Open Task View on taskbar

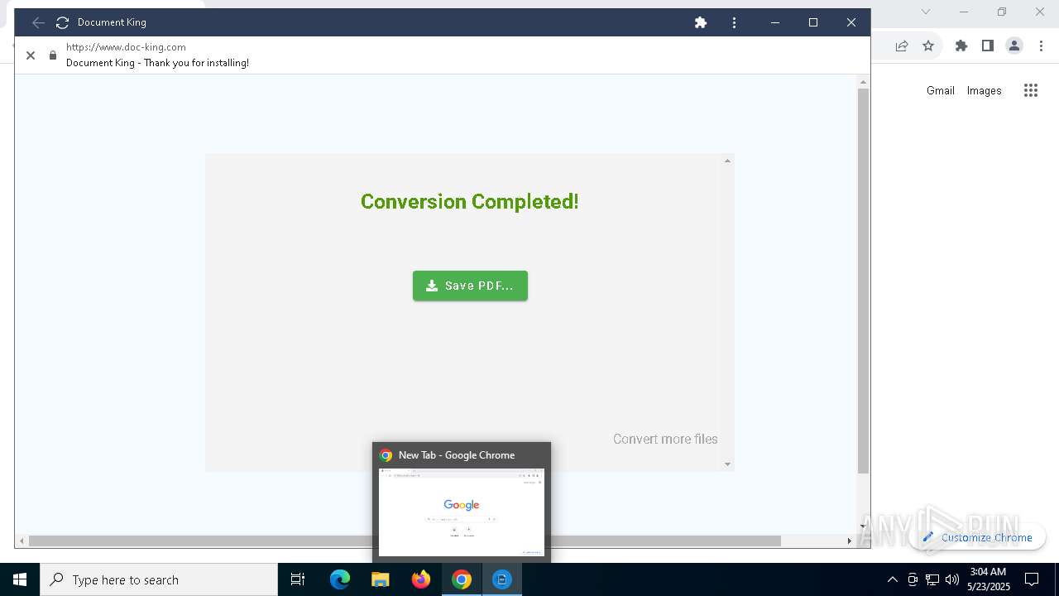298,579
